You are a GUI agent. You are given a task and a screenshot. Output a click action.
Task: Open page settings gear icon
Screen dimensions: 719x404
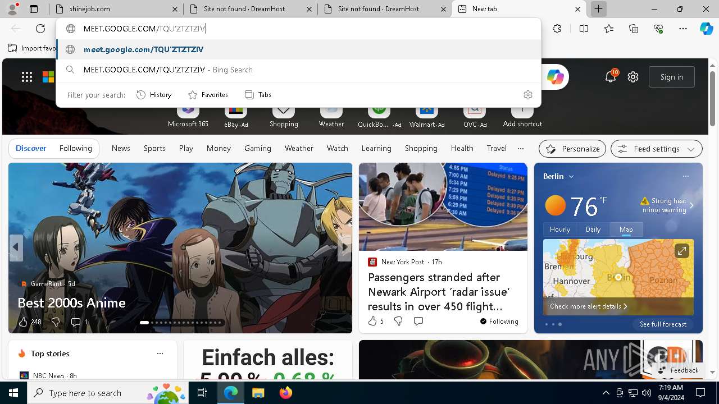tap(633, 77)
